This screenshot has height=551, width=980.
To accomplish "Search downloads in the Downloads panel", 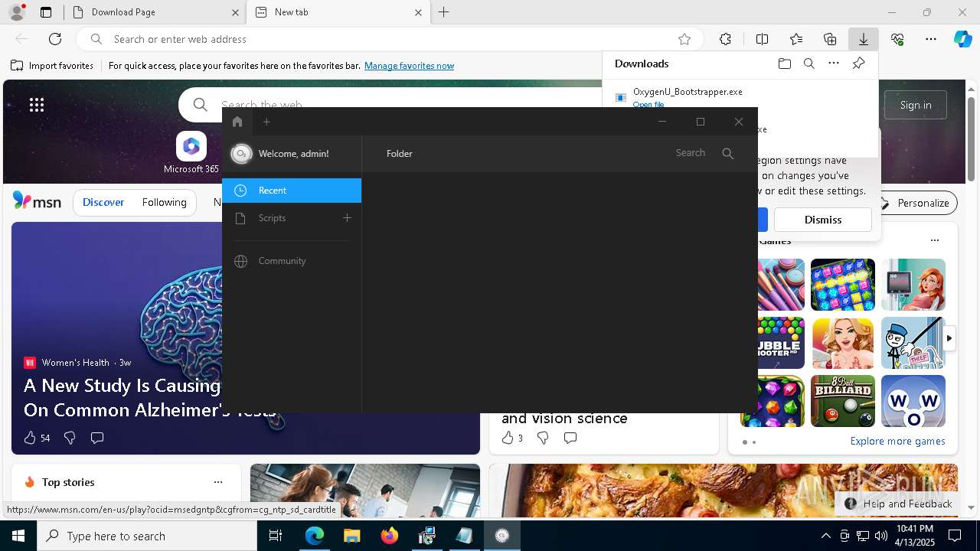I will (809, 64).
